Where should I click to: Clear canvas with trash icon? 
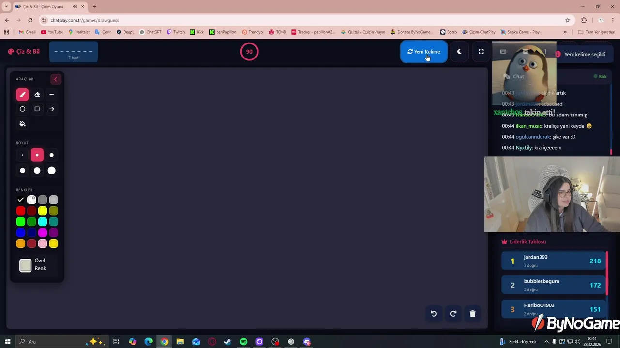click(x=473, y=314)
